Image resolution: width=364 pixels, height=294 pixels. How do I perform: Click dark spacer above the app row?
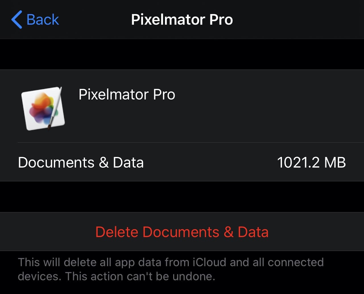[182, 54]
